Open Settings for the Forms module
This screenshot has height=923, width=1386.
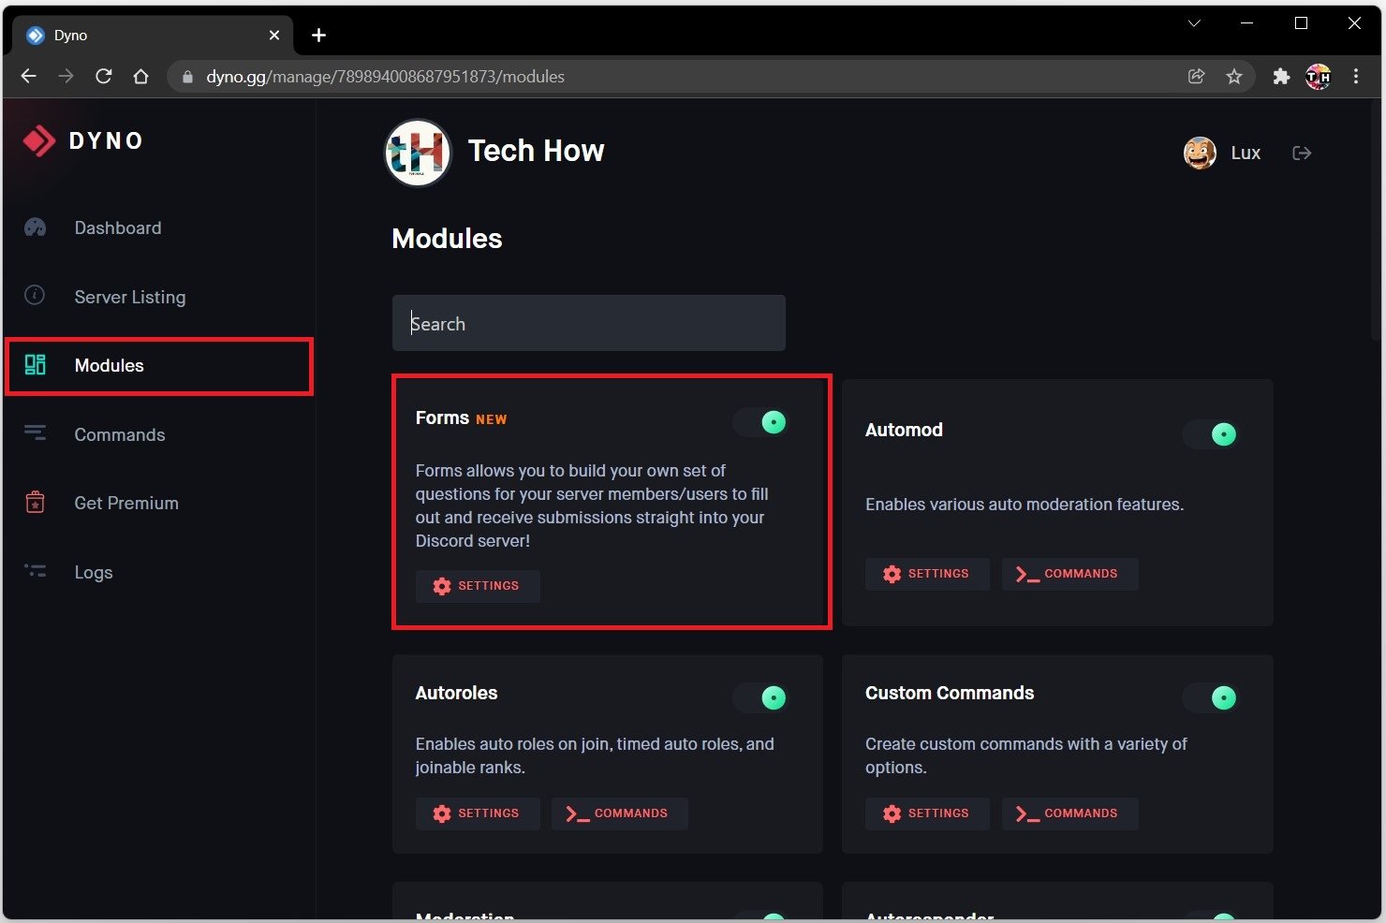(478, 586)
